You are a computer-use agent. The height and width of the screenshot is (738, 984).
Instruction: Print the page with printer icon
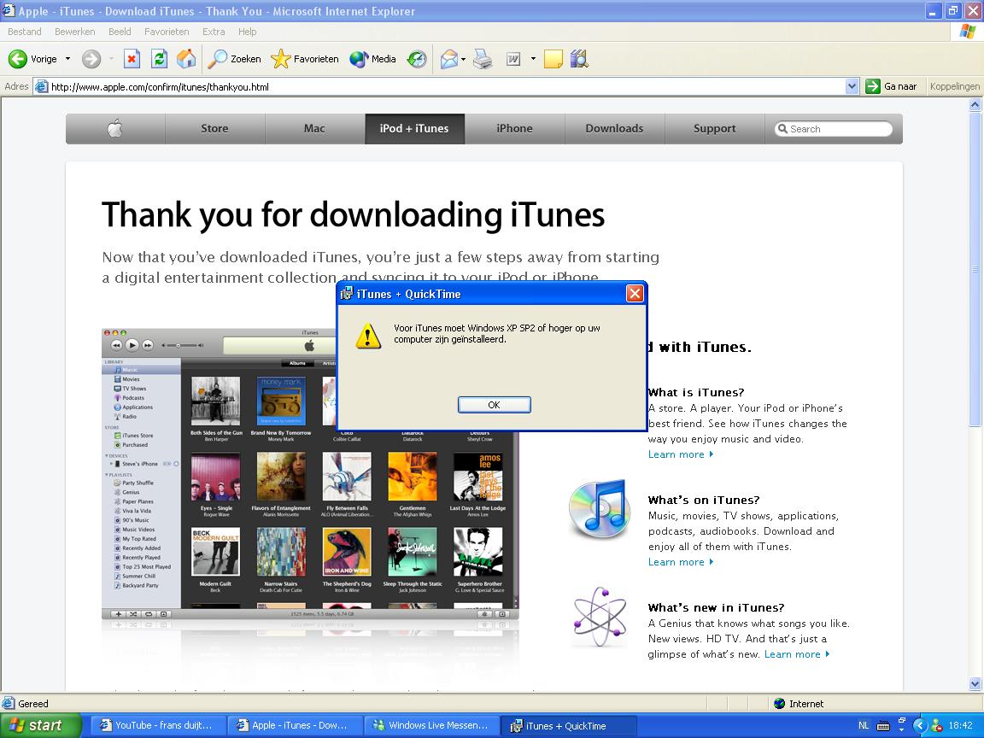point(483,59)
